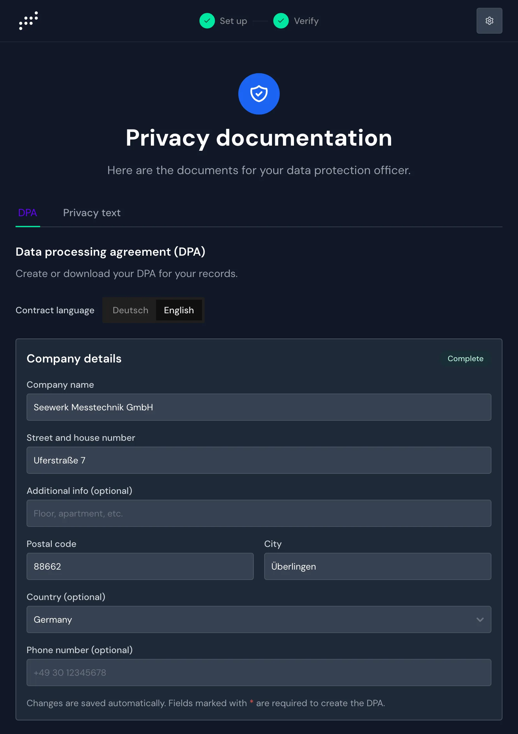Click the City field with Überlingen
This screenshot has width=518, height=734.
tap(378, 566)
